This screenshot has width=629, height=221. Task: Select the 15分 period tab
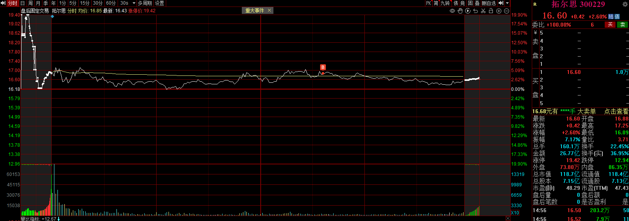point(84,3)
